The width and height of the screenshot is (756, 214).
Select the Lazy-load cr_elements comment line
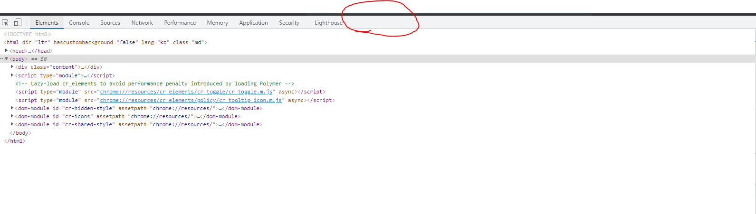(155, 84)
